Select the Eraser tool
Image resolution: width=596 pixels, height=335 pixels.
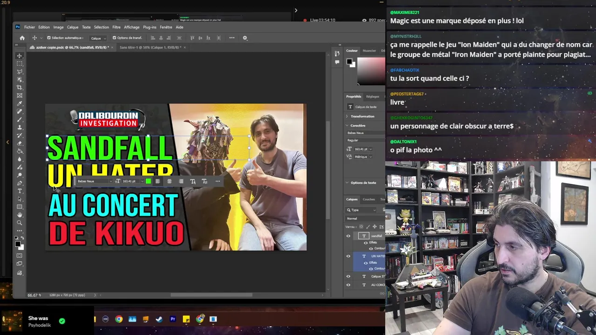[20, 143]
